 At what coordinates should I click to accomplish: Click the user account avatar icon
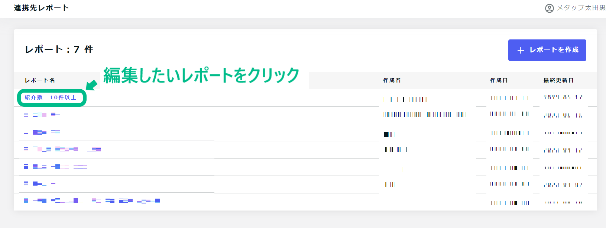point(549,8)
